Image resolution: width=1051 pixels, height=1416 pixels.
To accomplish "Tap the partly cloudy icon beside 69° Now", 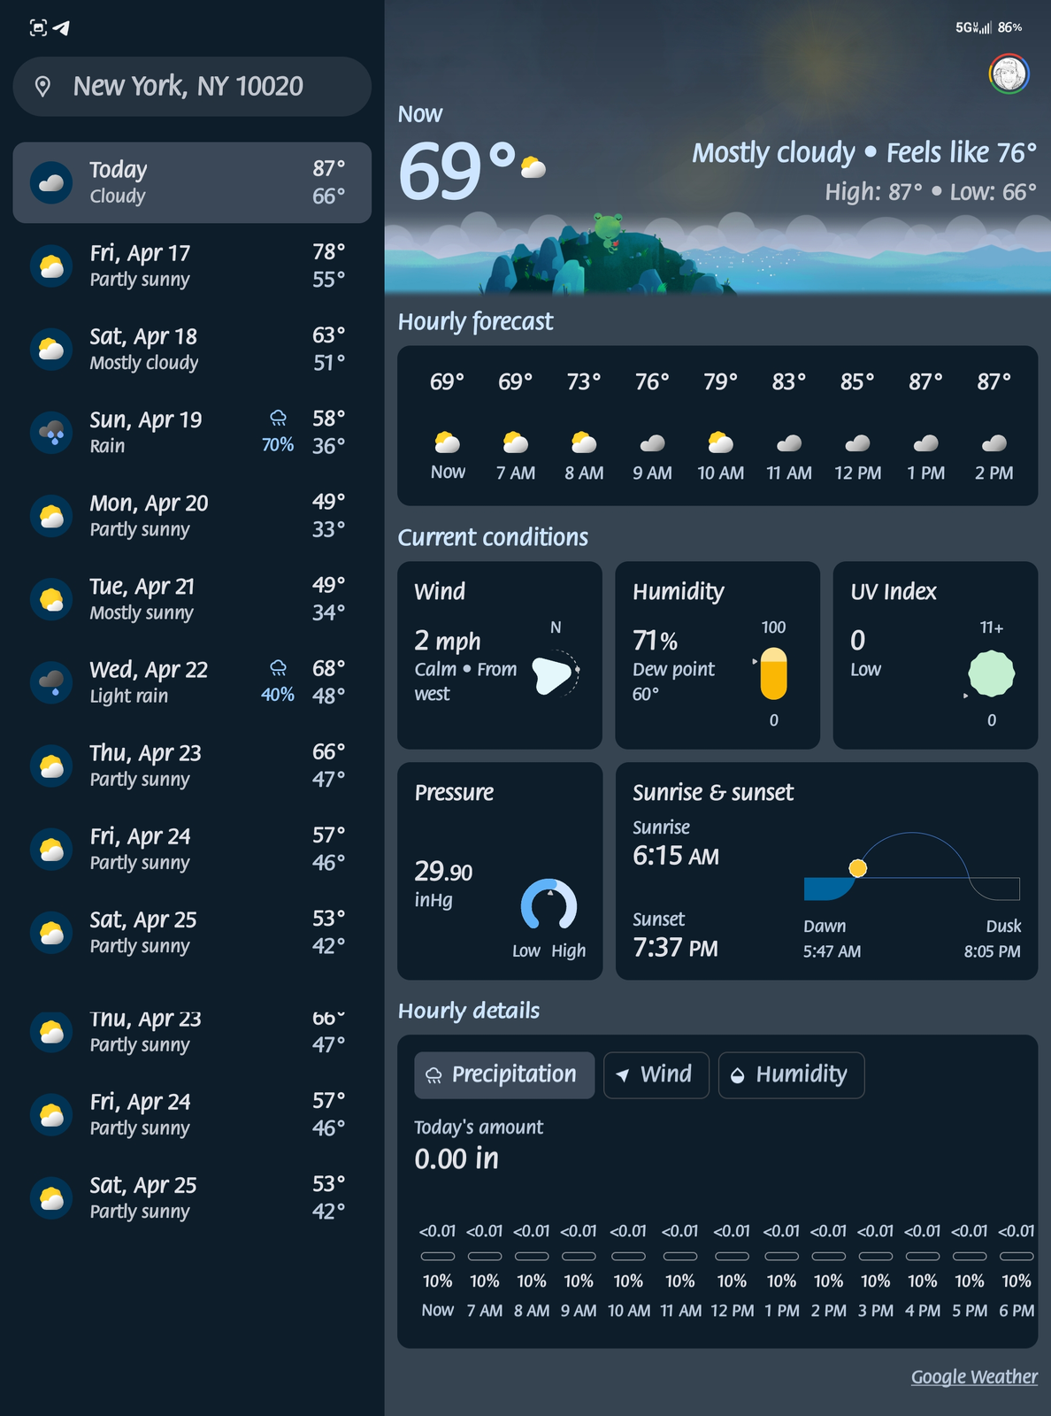I will [533, 166].
